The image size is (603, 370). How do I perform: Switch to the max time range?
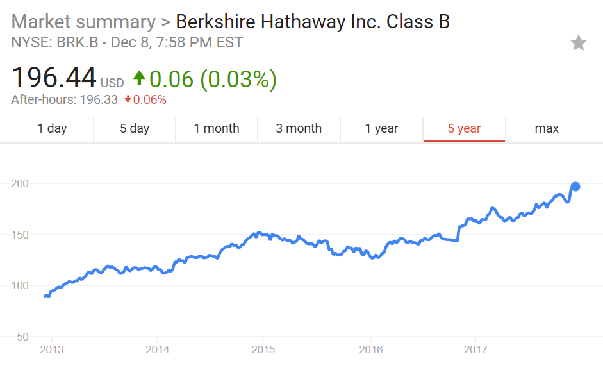point(546,128)
